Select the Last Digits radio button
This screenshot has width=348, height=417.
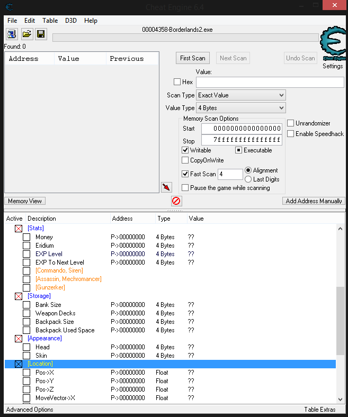[x=248, y=179]
